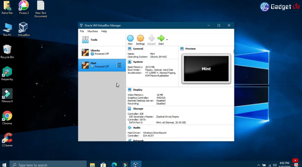The image size is (302, 167).
Task: Launch Filmora 9 from the desktop
Action: point(7,96)
